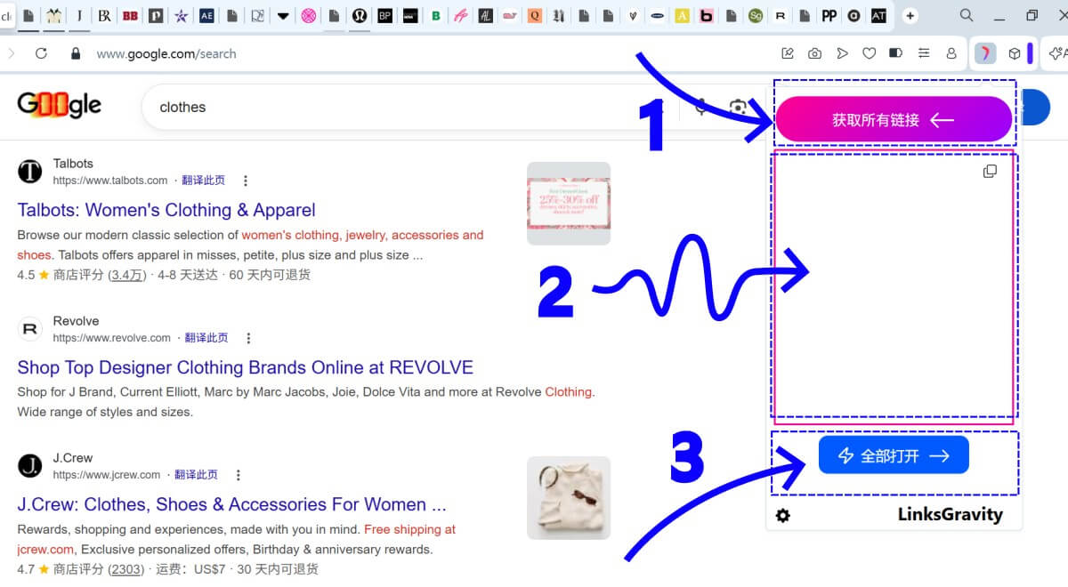Open more options for Talbots result
The height and width of the screenshot is (587, 1068).
point(246,181)
